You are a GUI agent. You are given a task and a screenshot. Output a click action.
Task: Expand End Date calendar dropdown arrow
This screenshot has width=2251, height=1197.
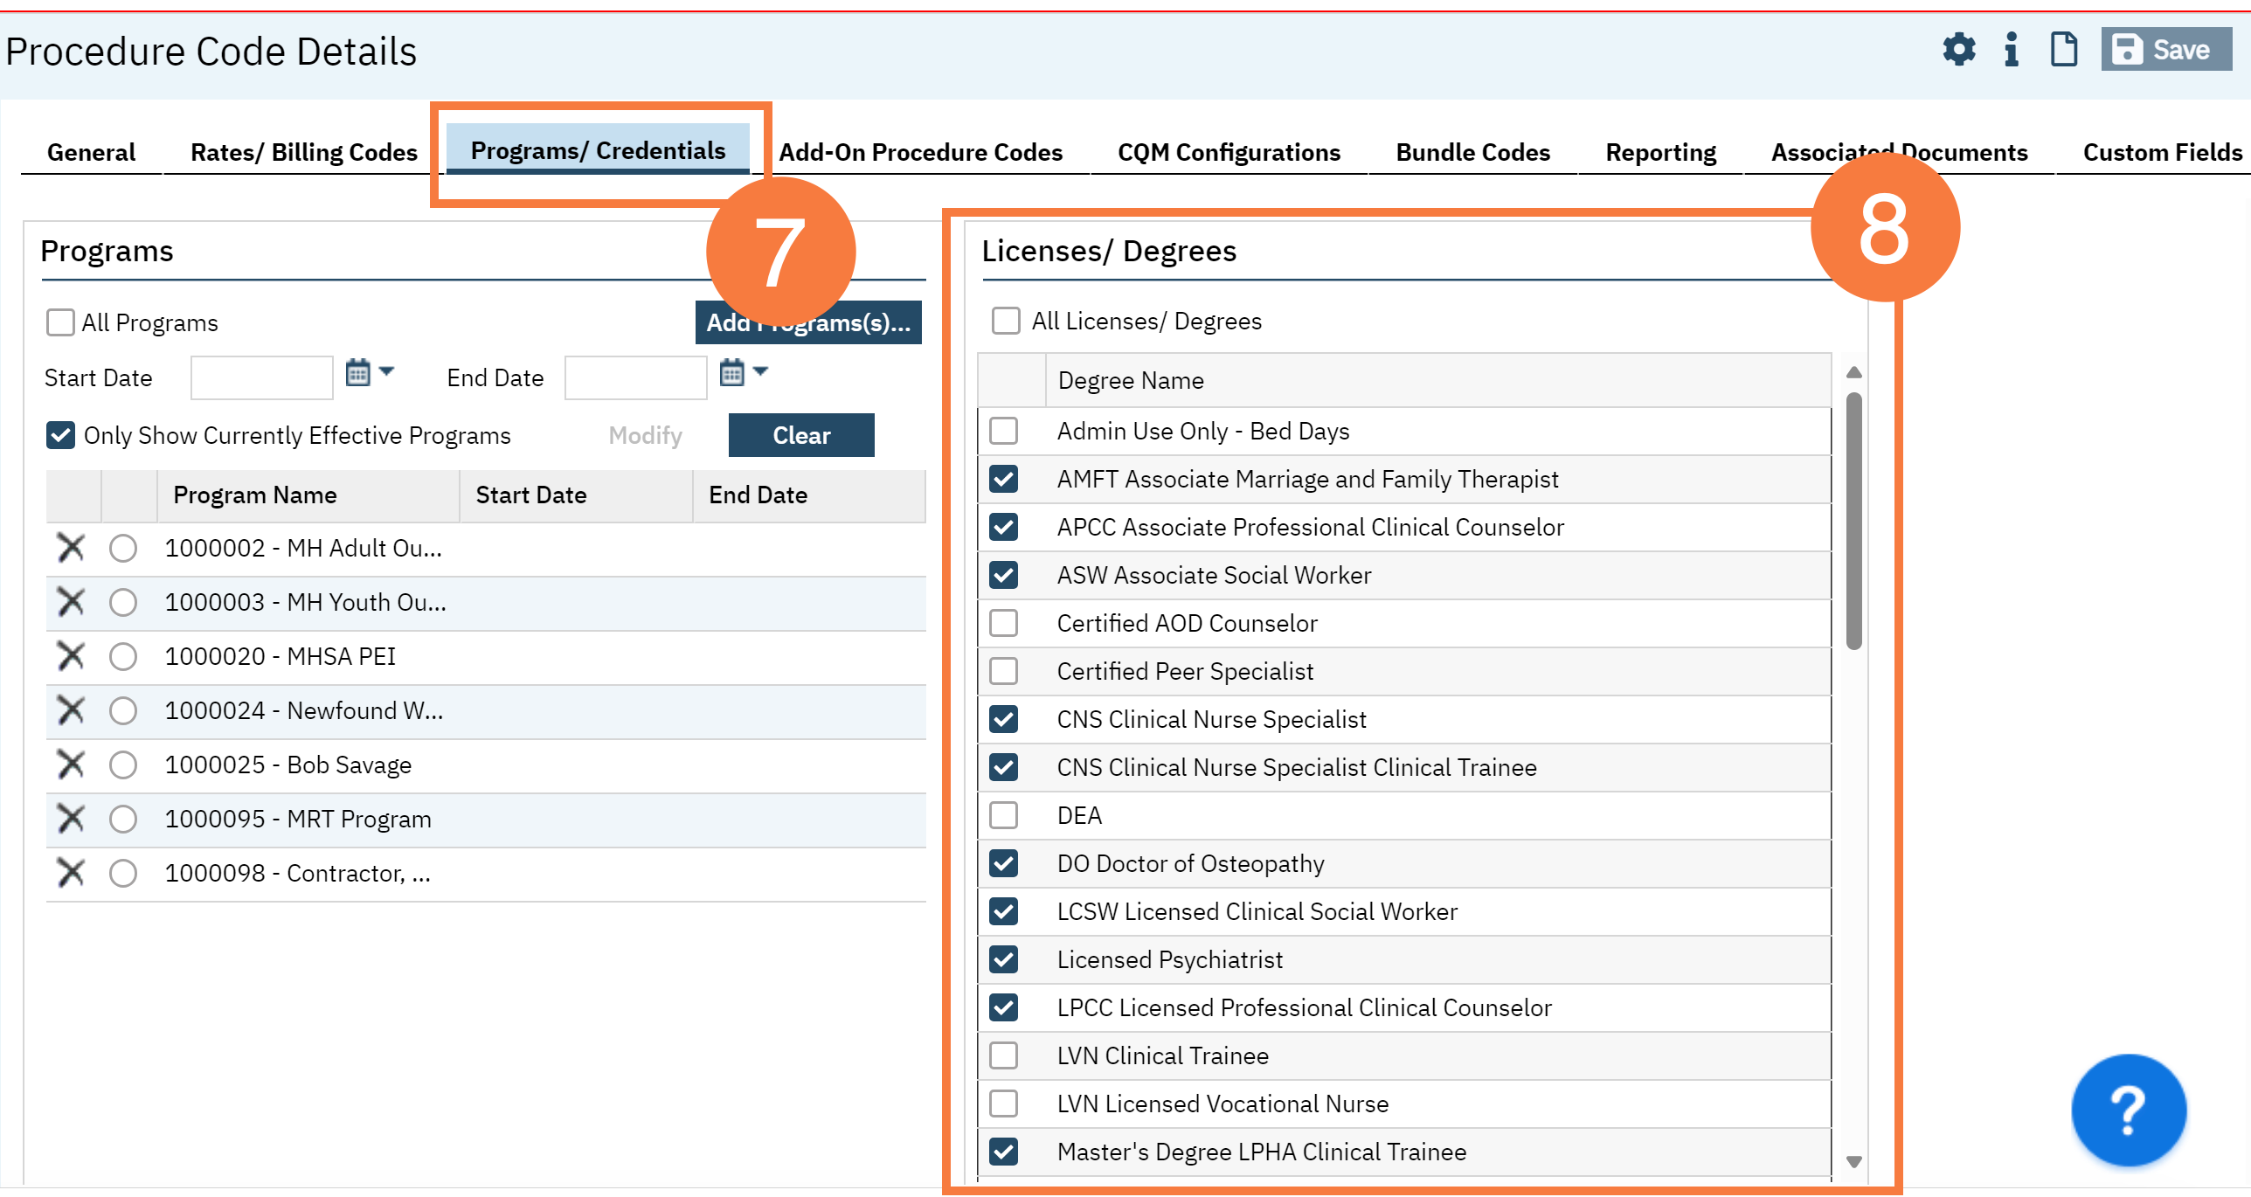tap(760, 371)
